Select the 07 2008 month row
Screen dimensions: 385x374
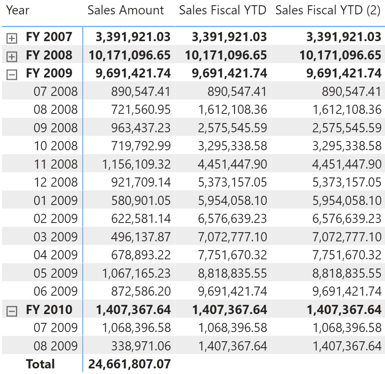55,92
